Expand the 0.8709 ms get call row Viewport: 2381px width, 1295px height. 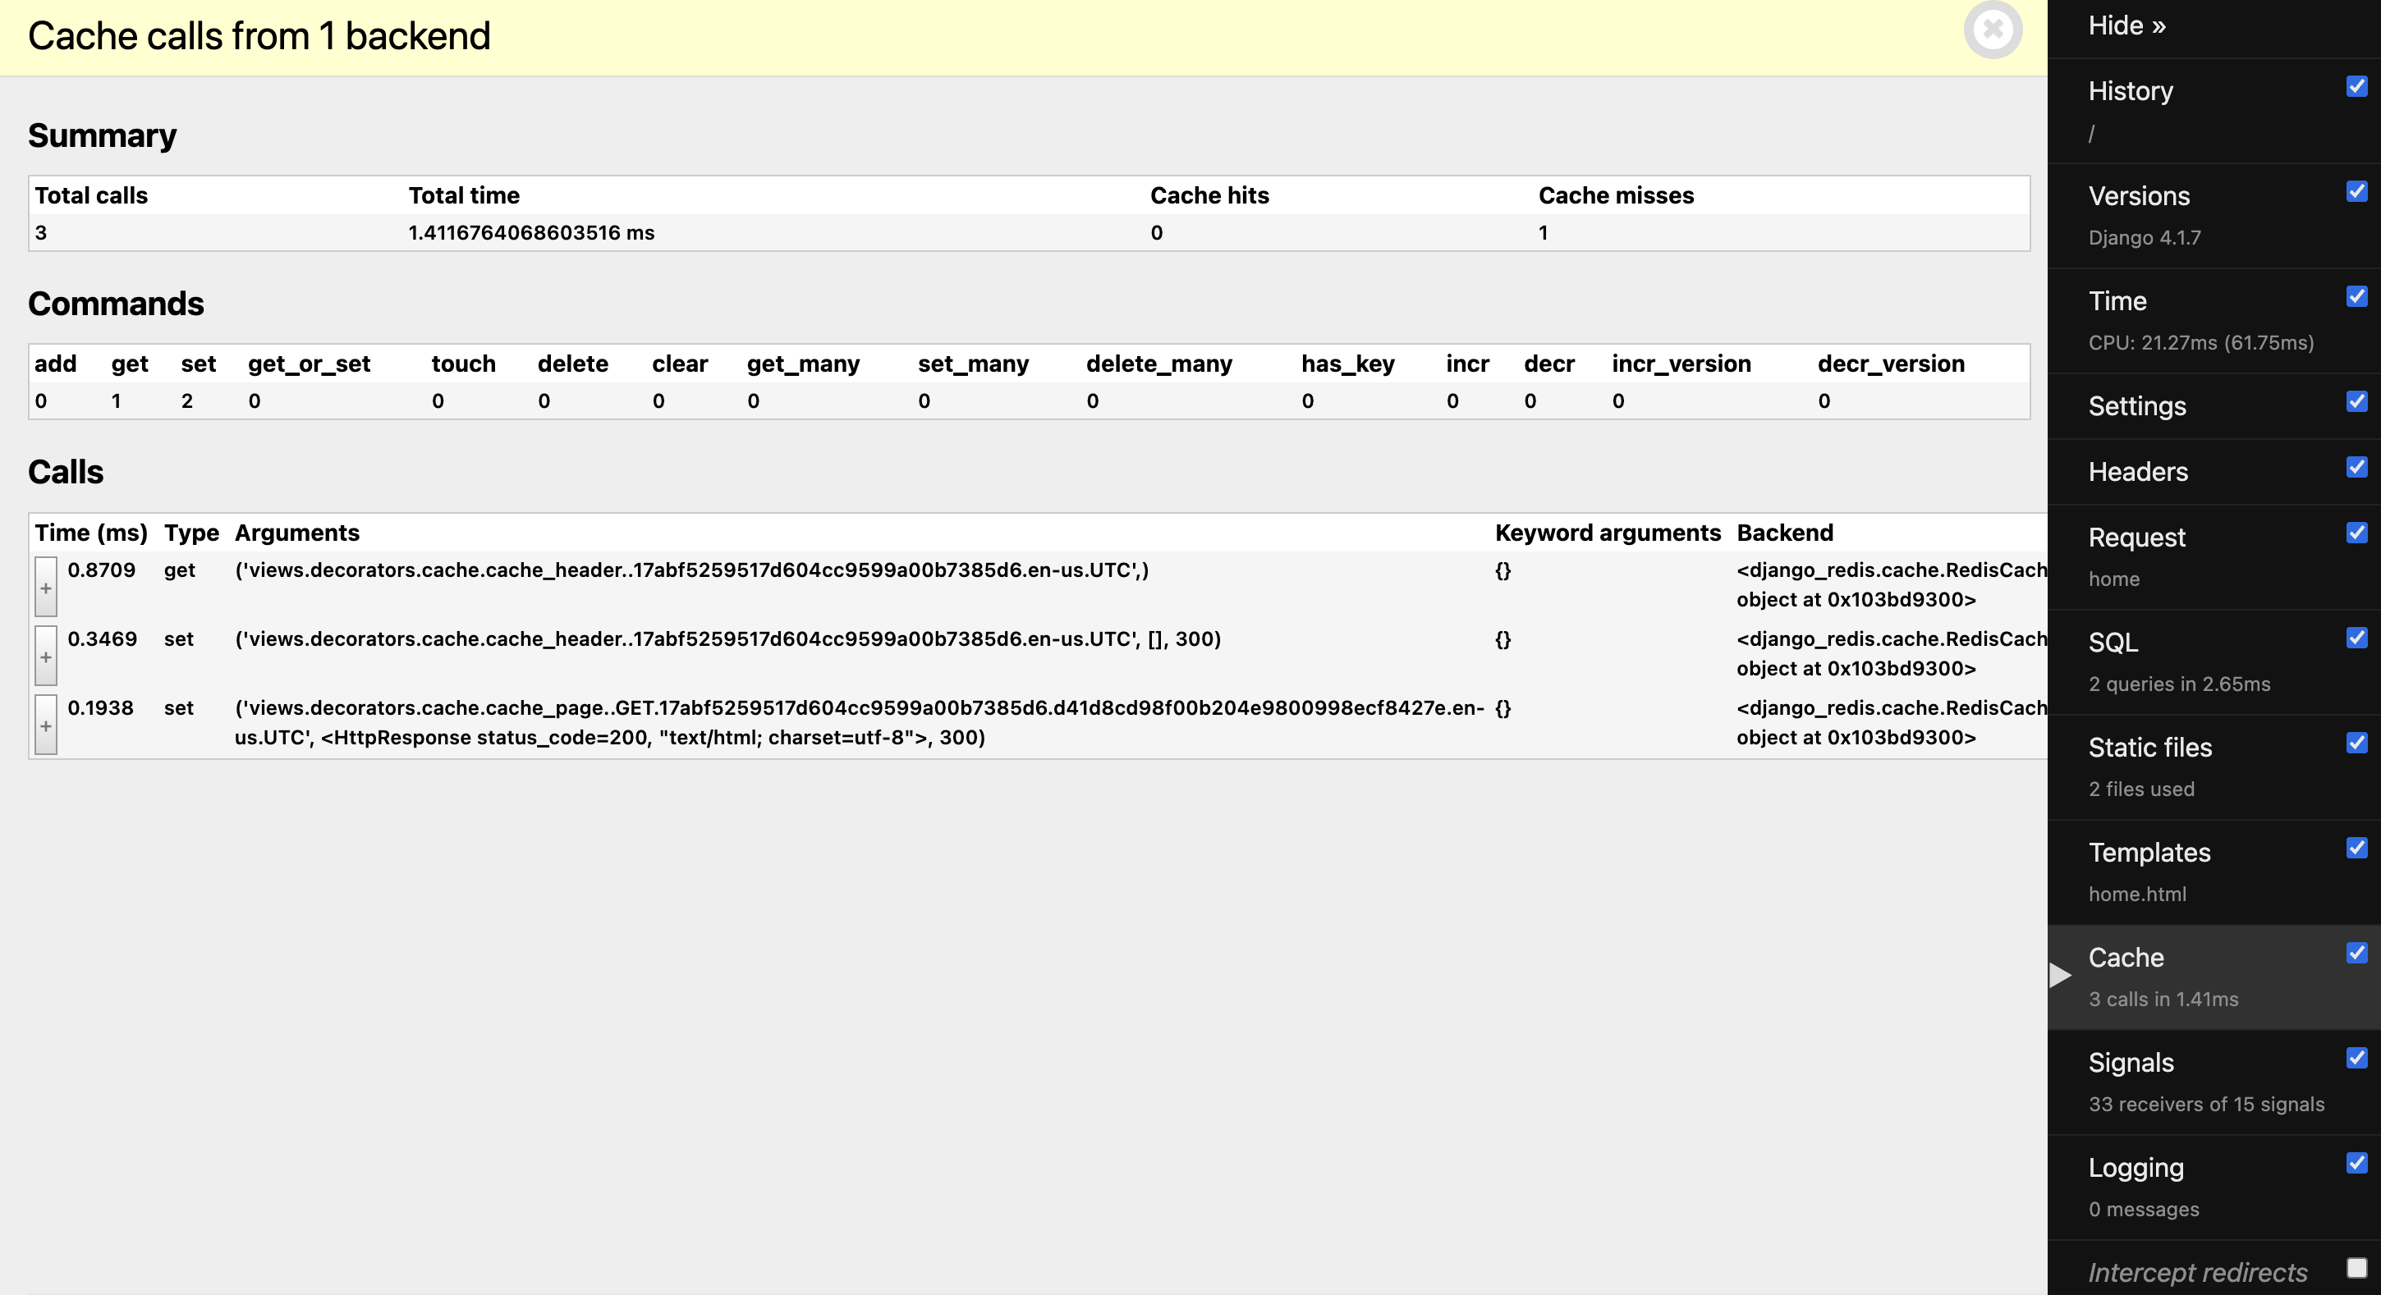[46, 588]
